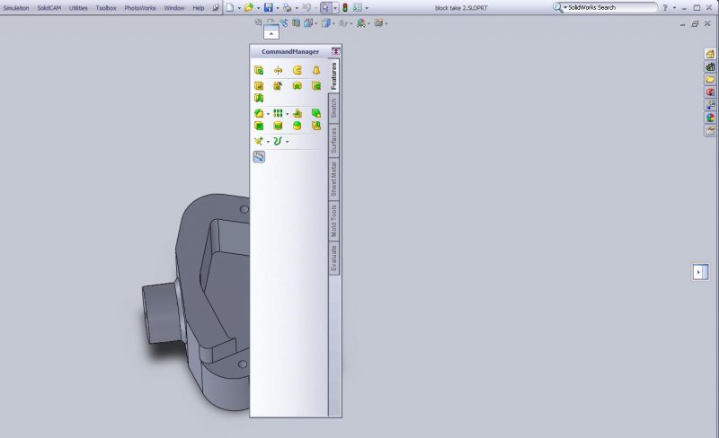Image resolution: width=719 pixels, height=438 pixels.
Task: Expand the Save dropdown arrow
Action: pyautogui.click(x=278, y=8)
